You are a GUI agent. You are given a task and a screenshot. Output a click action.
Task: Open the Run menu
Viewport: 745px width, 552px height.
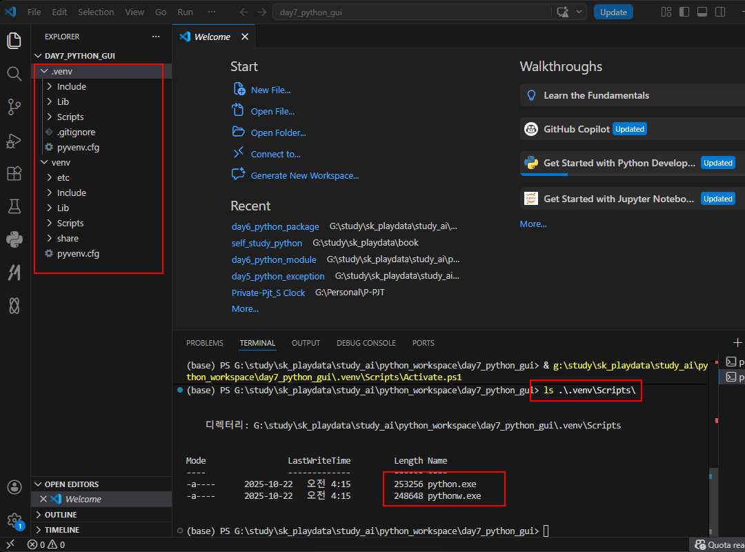[x=186, y=12]
